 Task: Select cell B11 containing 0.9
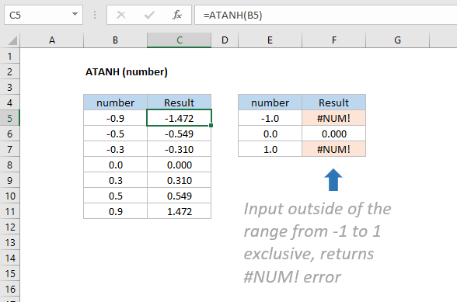[115, 211]
